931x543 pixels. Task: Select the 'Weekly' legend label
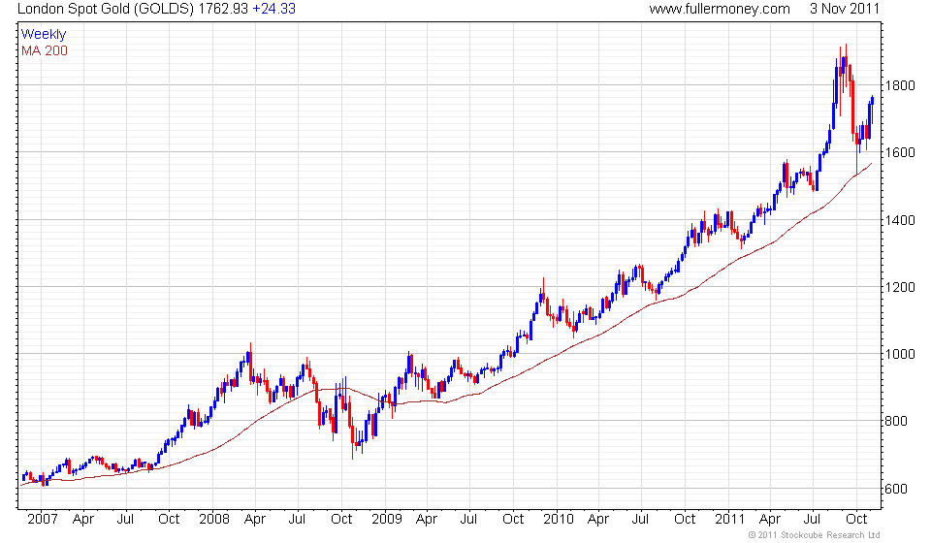pyautogui.click(x=44, y=34)
